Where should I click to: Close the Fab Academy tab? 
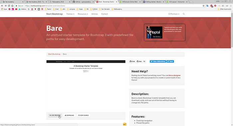pyautogui.click(x=23, y=2)
